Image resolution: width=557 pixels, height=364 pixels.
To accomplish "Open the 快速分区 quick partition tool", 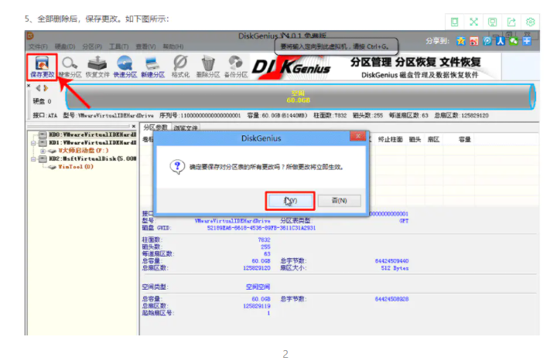I will (x=125, y=66).
